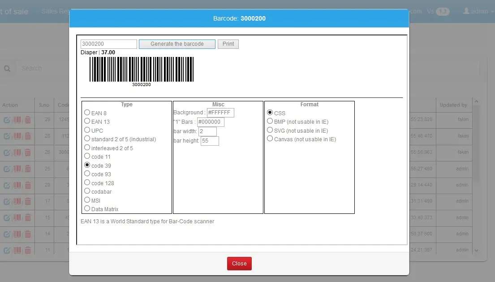The height and width of the screenshot is (282, 495).
Task: Pick MSI barcode type
Action: coord(87,200)
